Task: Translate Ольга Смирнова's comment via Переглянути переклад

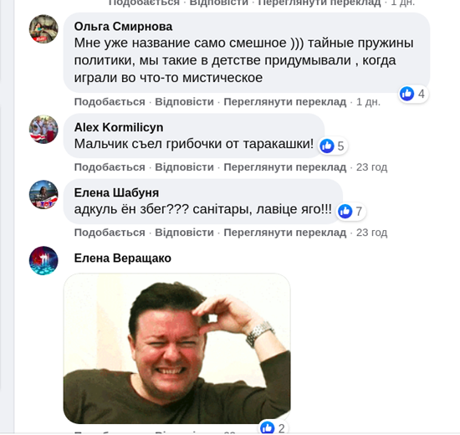Action: click(285, 102)
